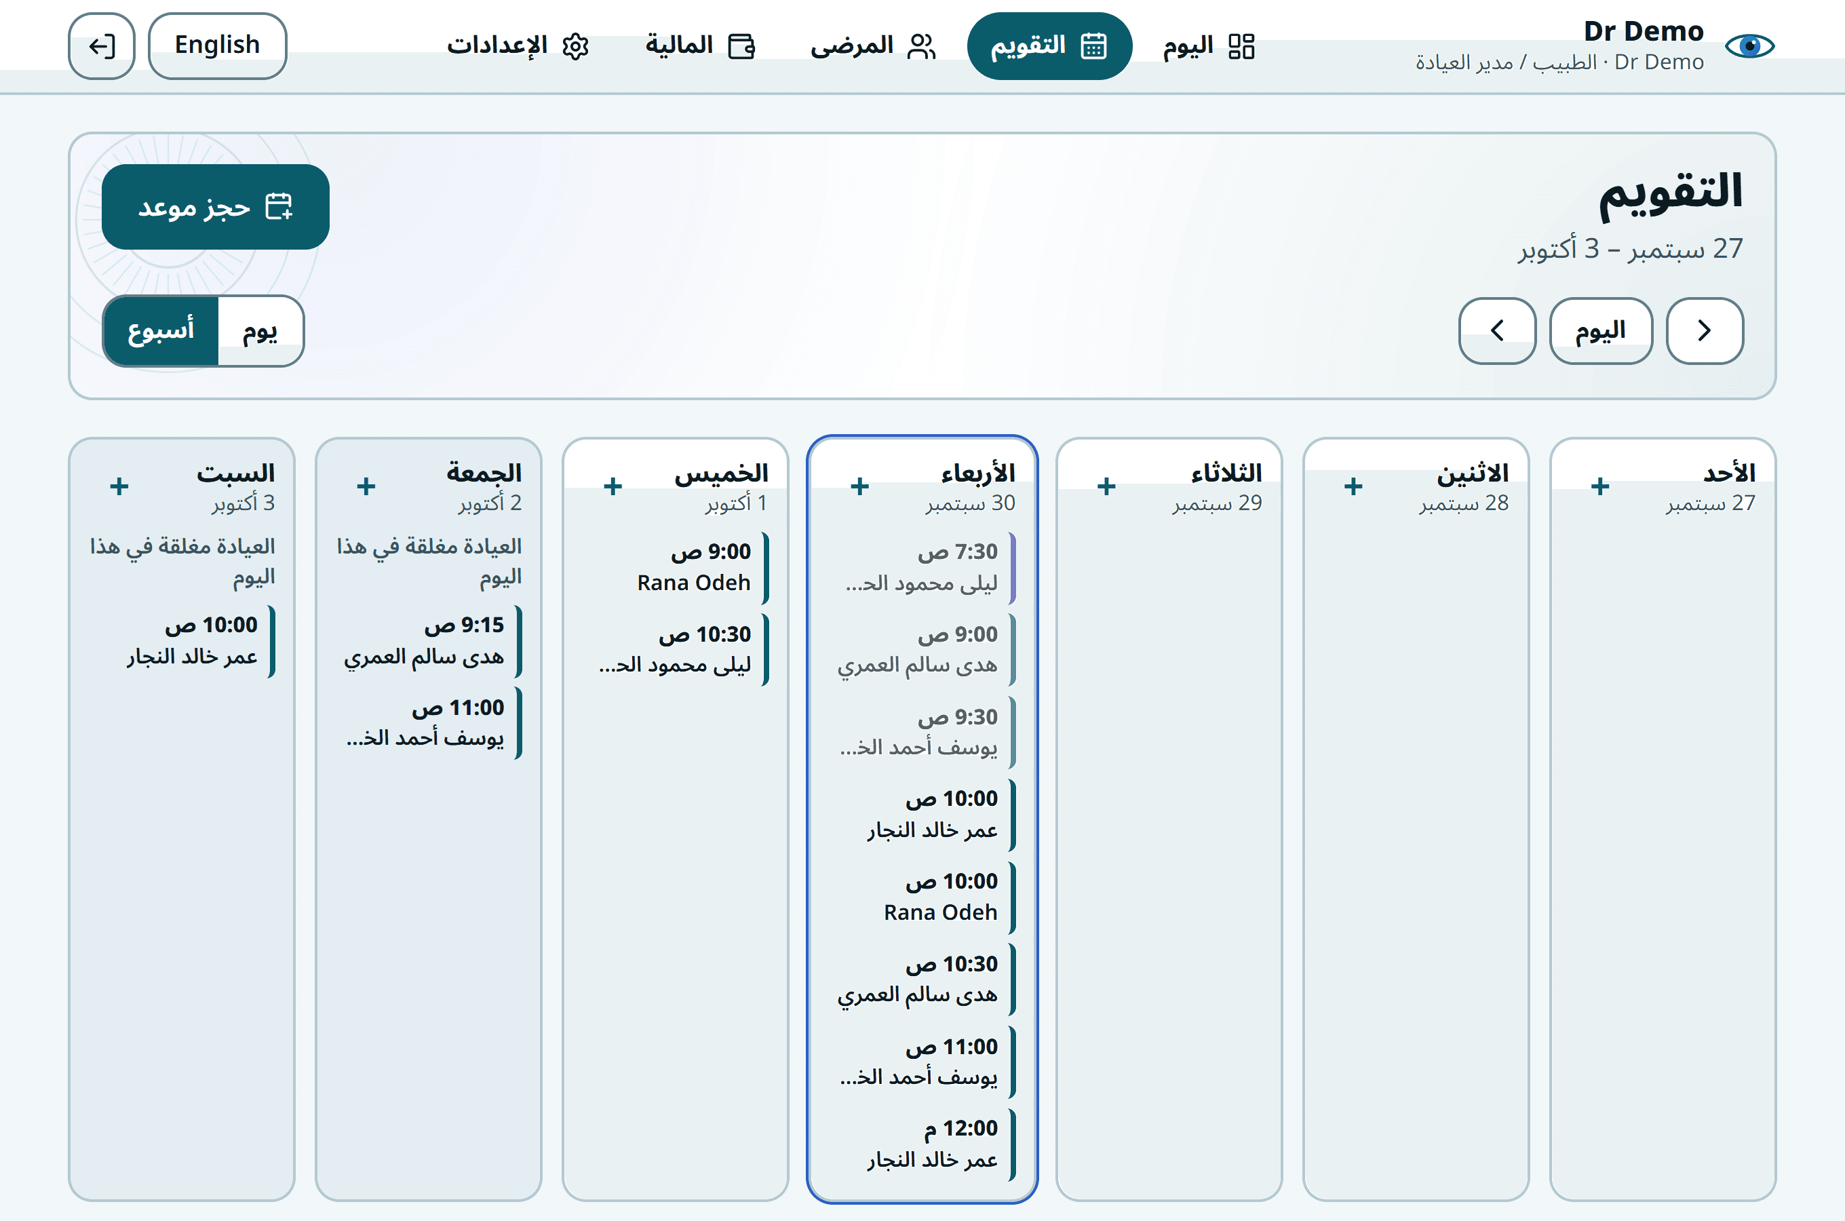The height and width of the screenshot is (1221, 1845).
Task: Click حجز موعد book appointment button
Action: [216, 206]
